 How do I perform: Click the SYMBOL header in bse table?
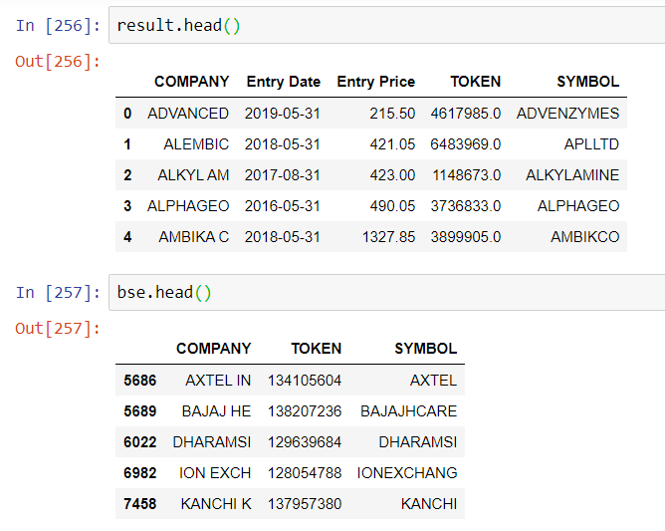coord(426,349)
